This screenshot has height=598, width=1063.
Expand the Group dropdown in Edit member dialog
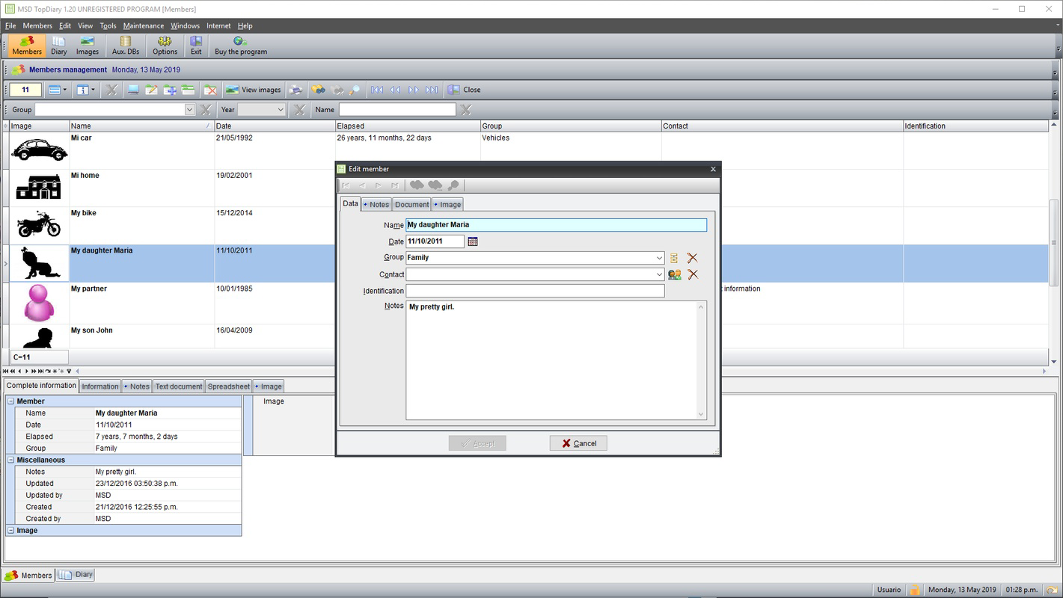(x=659, y=258)
